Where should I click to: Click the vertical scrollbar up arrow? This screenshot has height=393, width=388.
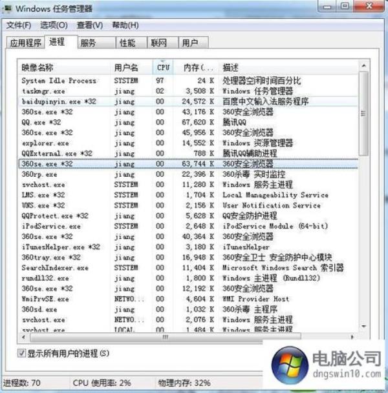point(363,66)
